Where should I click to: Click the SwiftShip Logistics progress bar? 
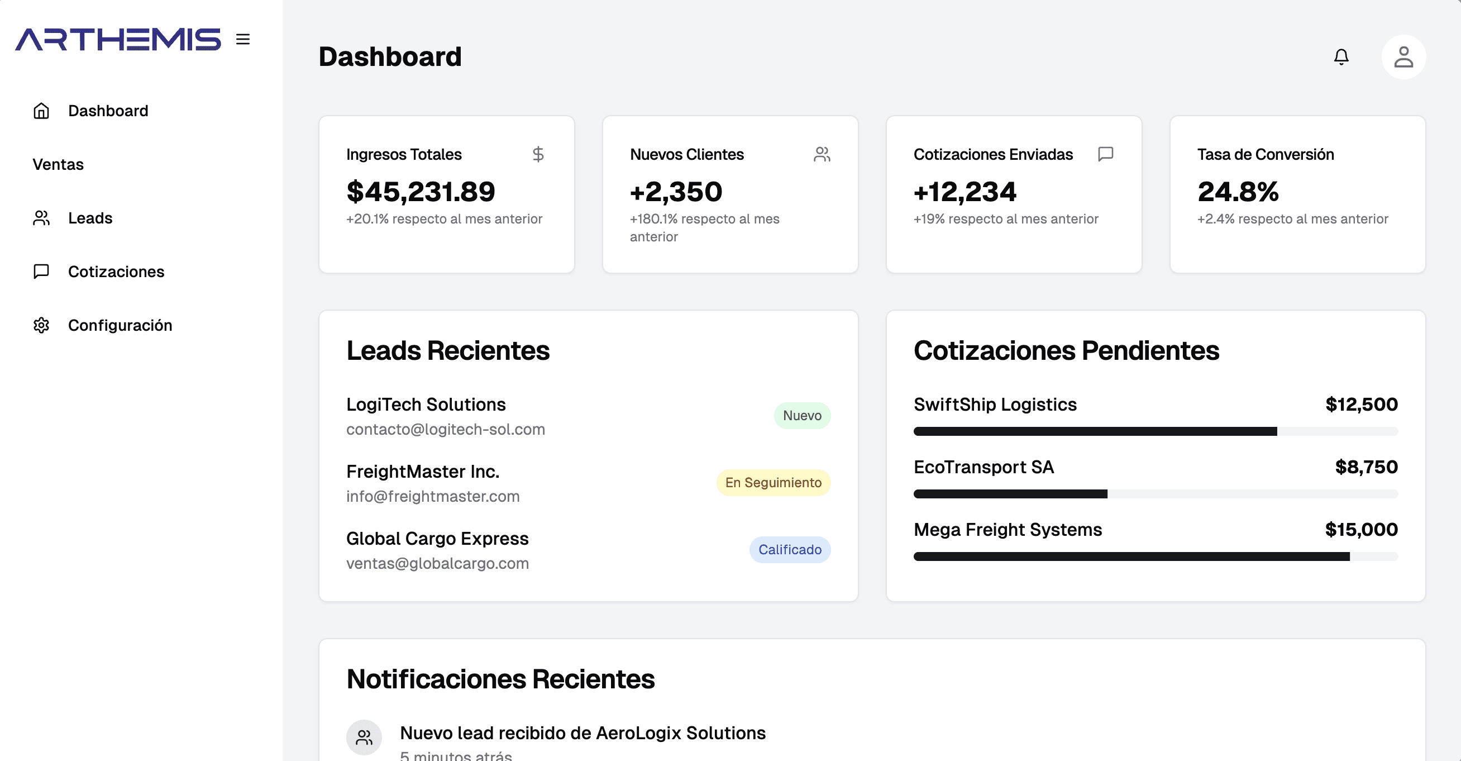[x=1155, y=431]
